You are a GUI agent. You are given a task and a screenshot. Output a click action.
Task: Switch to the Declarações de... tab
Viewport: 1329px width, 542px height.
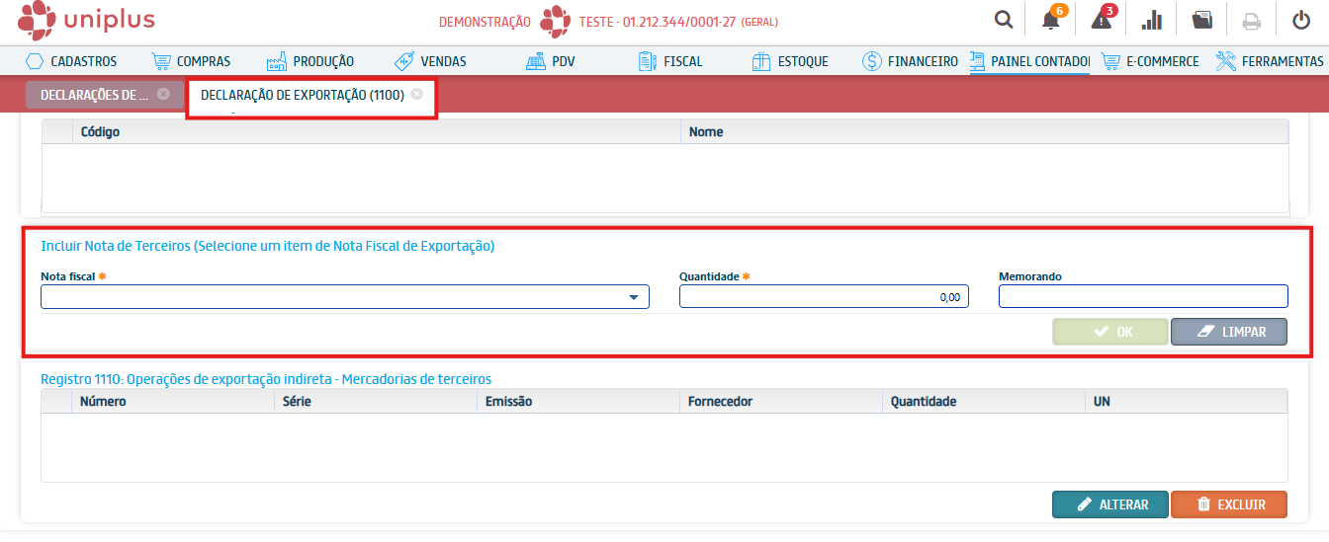[94, 95]
